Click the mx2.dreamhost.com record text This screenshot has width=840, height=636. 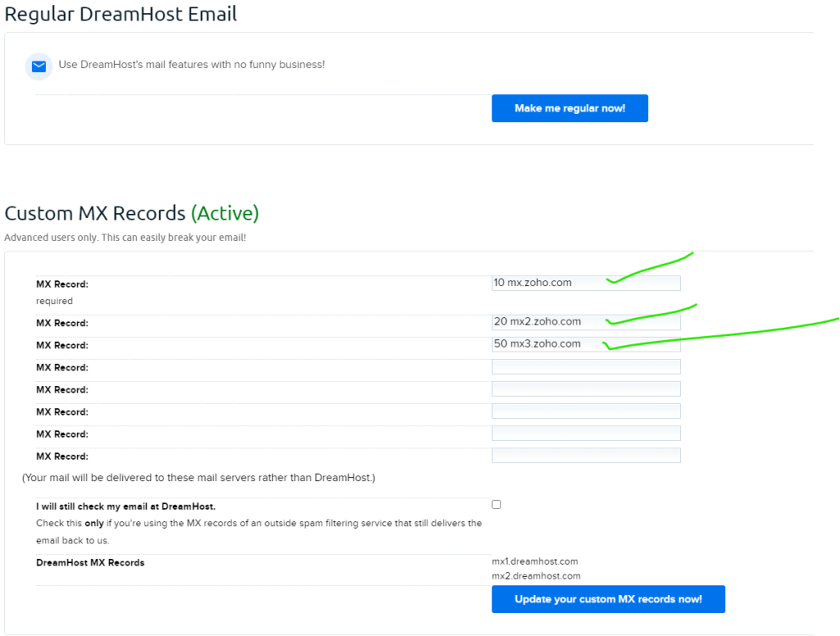[x=534, y=575]
